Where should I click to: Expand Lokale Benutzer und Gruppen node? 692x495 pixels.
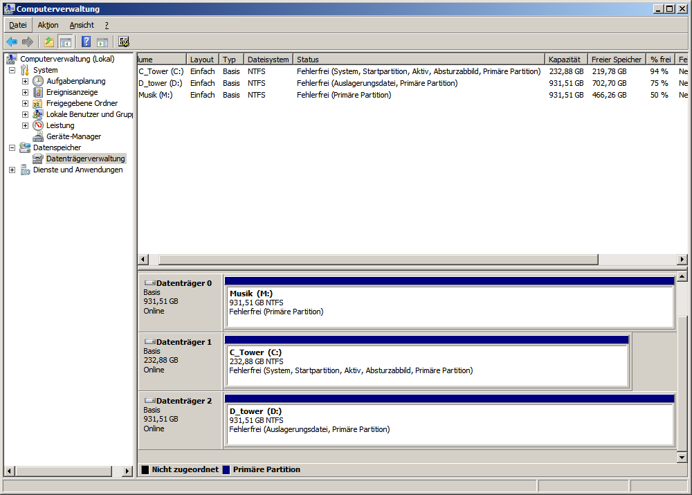pyautogui.click(x=25, y=114)
